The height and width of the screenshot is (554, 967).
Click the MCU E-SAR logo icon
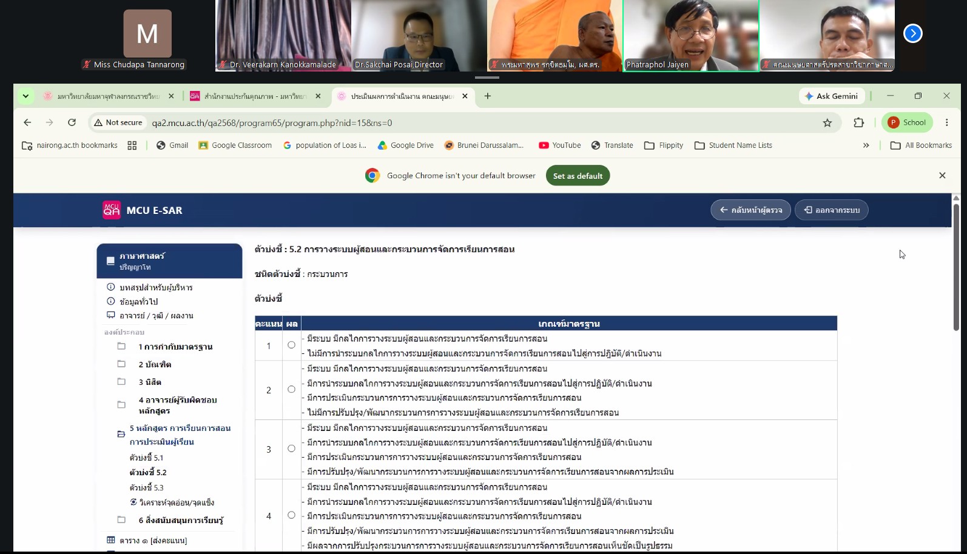tap(112, 210)
